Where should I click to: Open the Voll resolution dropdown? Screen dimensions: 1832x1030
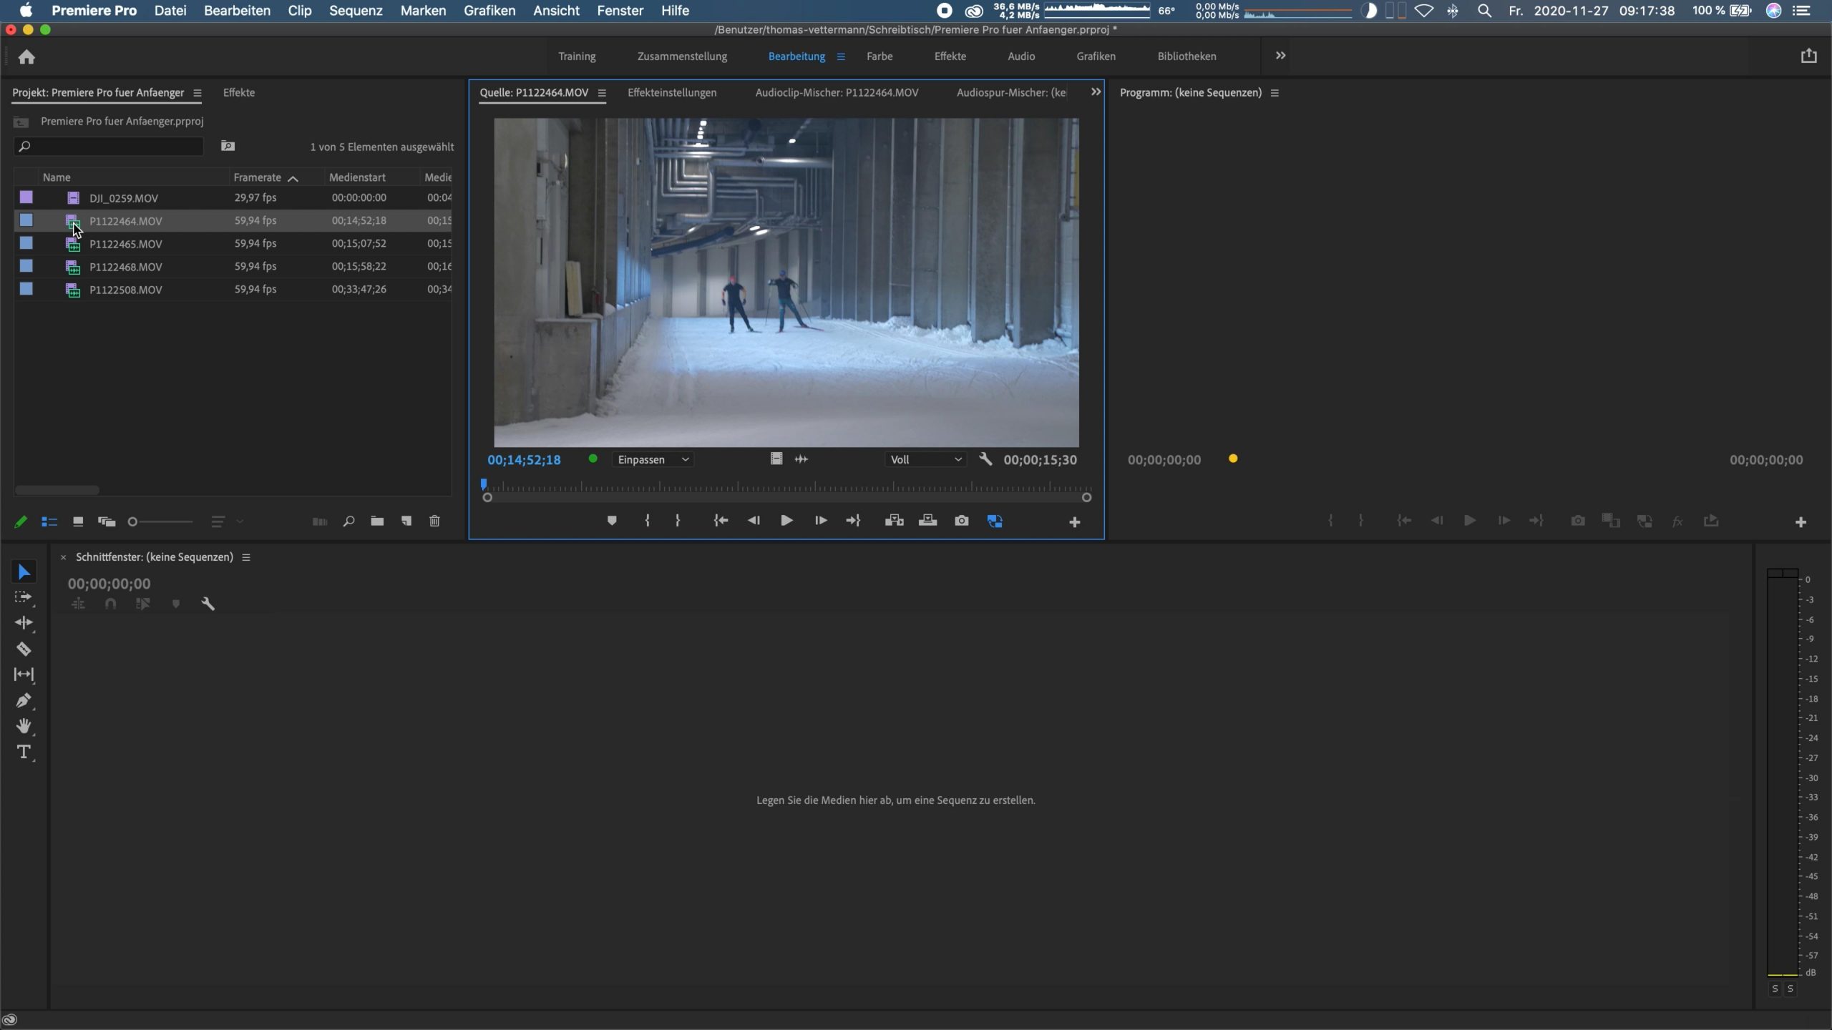coord(925,459)
